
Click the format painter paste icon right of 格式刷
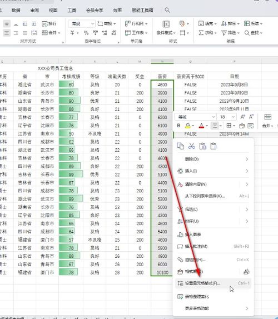[246, 272]
